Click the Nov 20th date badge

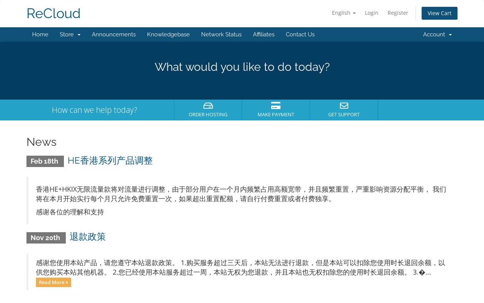point(46,238)
